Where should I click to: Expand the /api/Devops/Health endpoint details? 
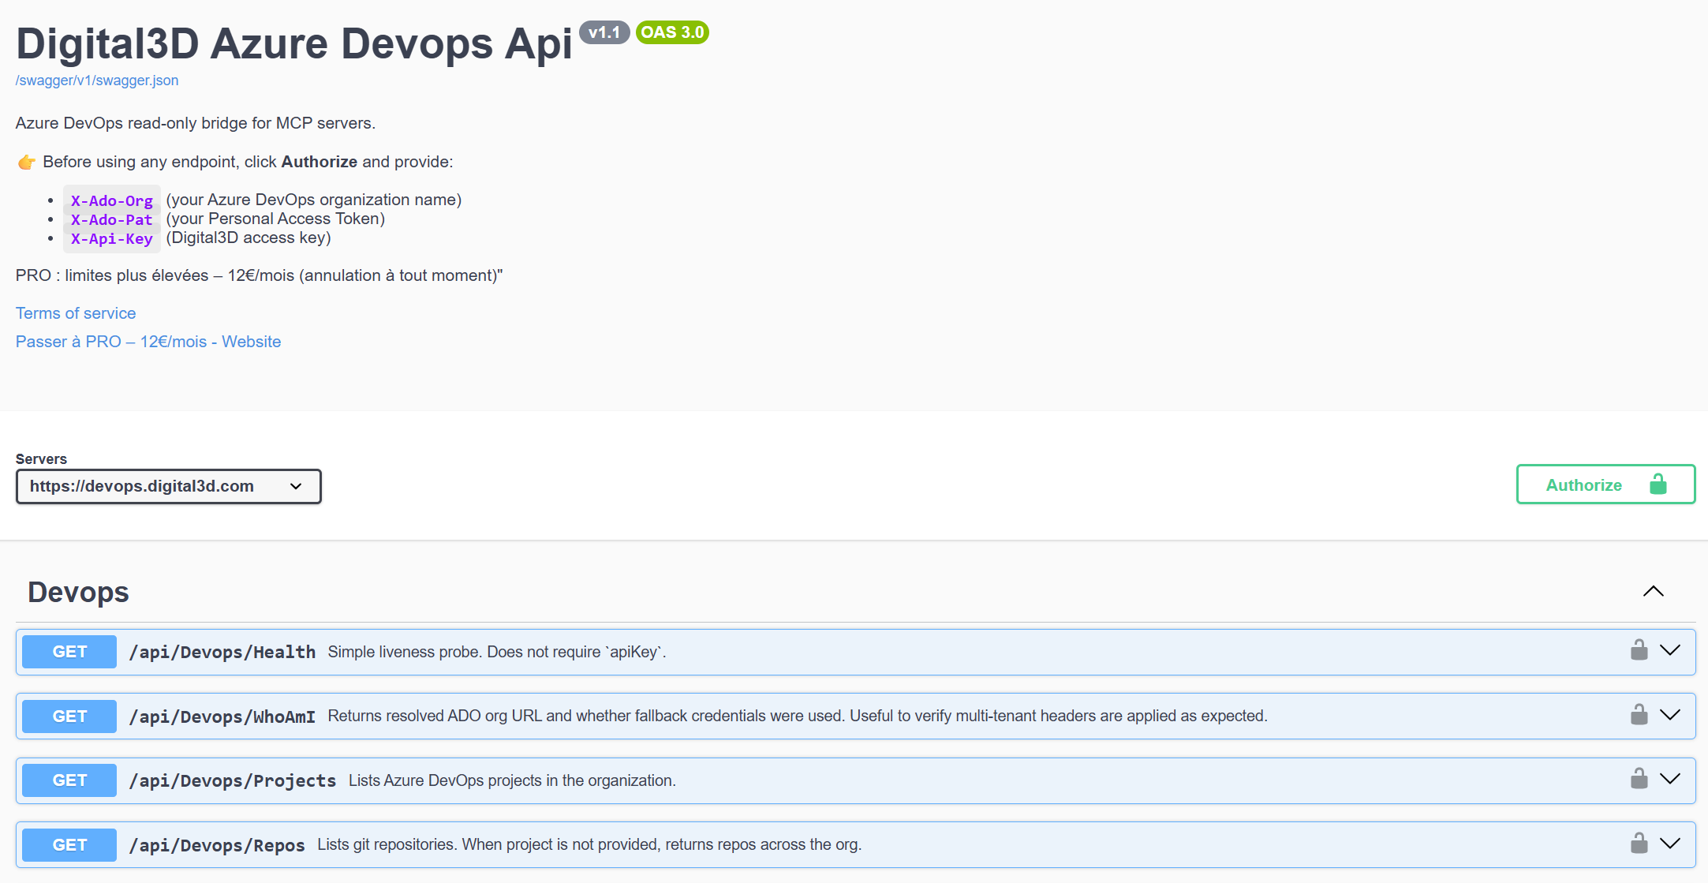coord(1671,651)
